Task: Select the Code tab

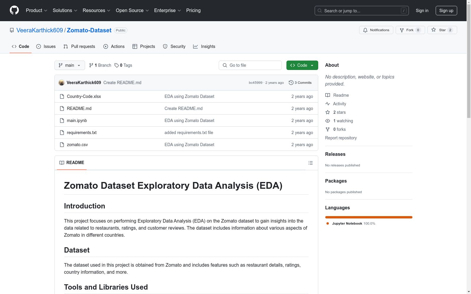Action: (x=21, y=46)
